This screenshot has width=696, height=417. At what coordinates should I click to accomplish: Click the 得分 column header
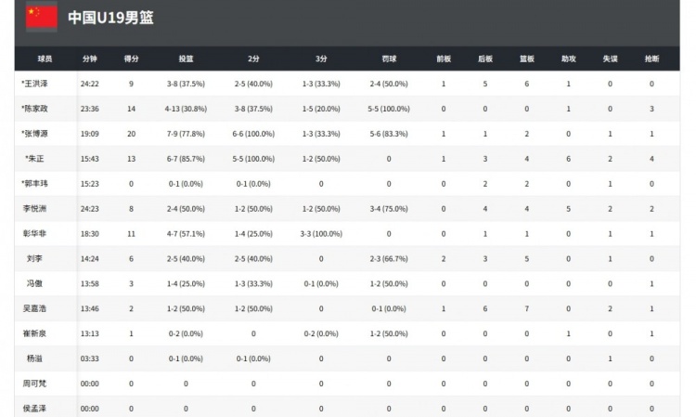click(x=131, y=59)
